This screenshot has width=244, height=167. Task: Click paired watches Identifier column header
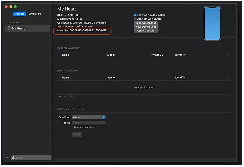(x=180, y=55)
